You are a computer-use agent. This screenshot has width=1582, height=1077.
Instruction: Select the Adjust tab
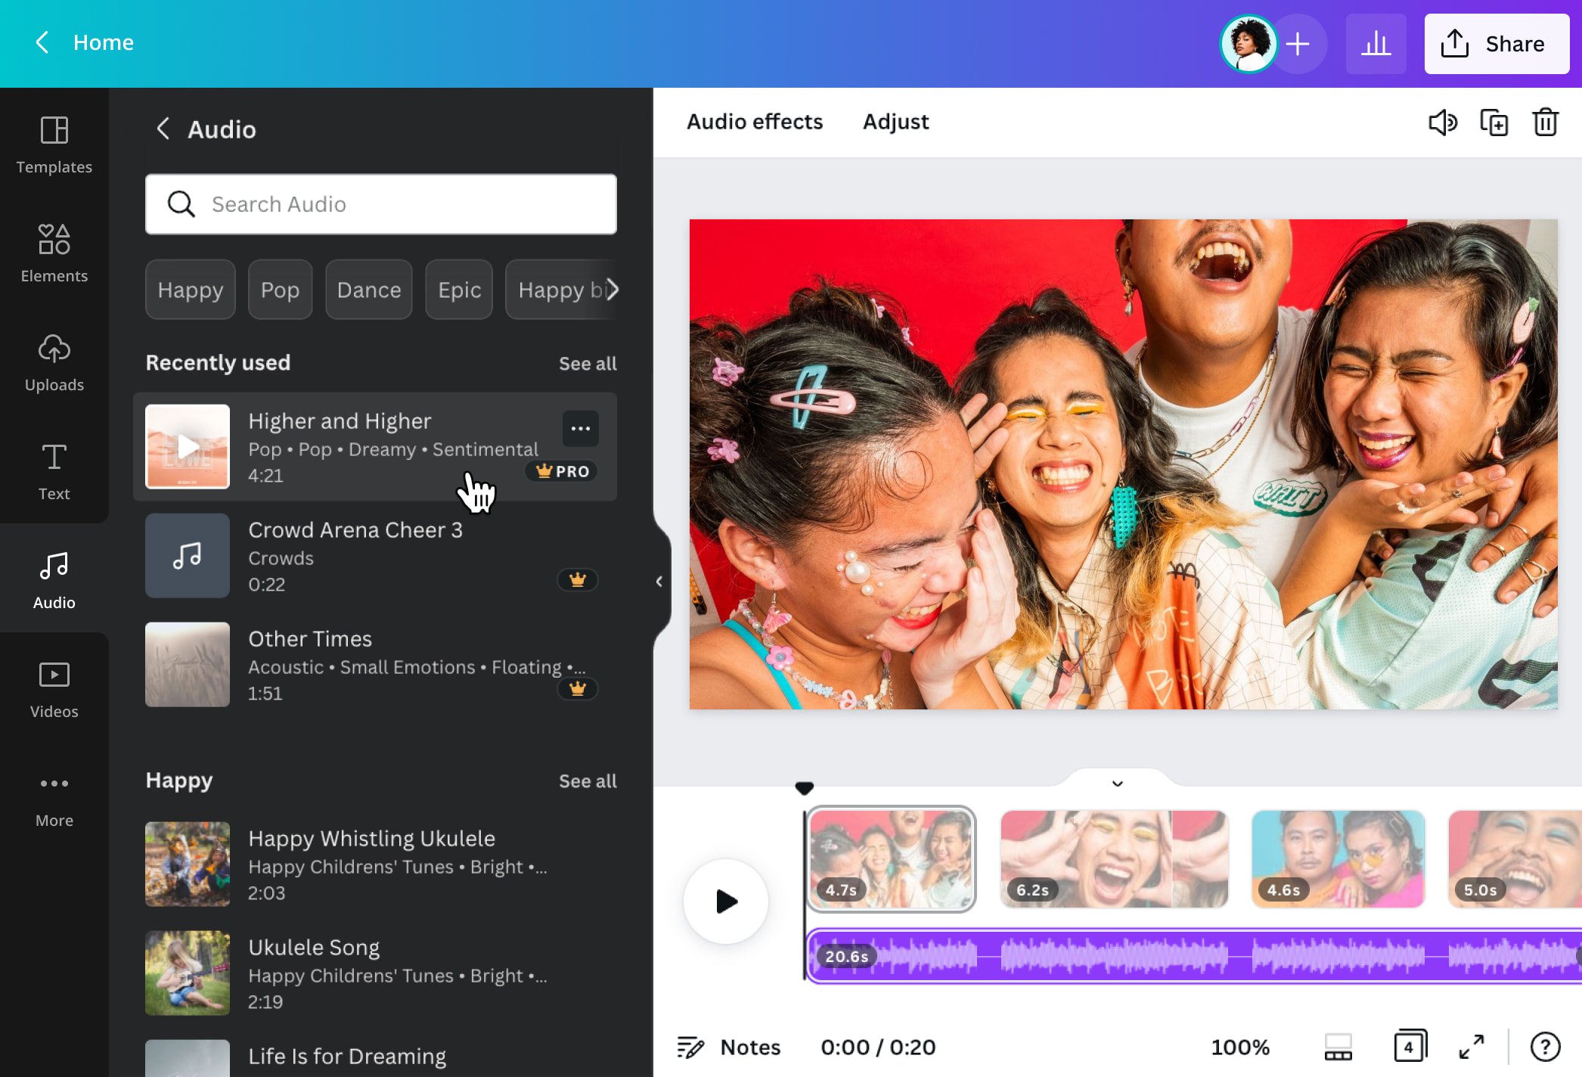895,120
